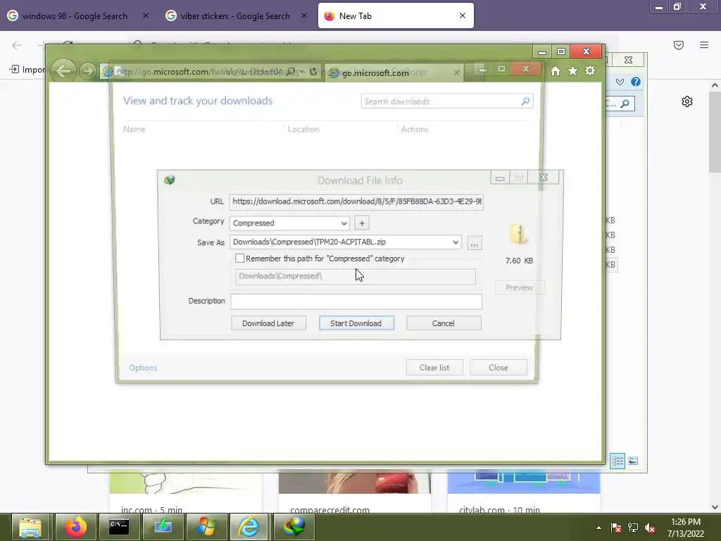
Task: Open Internet Explorer Tools gear
Action: pyautogui.click(x=590, y=71)
